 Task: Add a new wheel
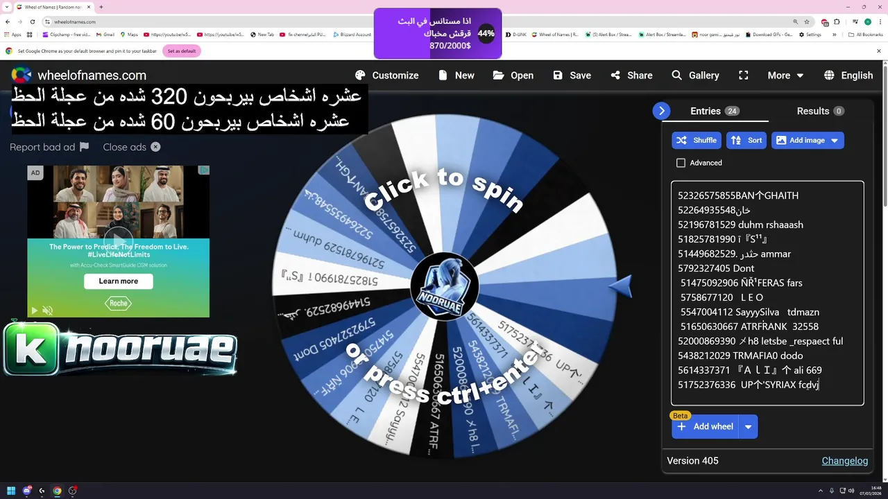click(x=705, y=427)
